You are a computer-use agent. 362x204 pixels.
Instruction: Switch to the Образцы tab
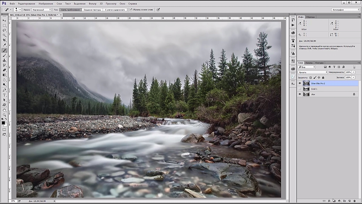[310, 17]
